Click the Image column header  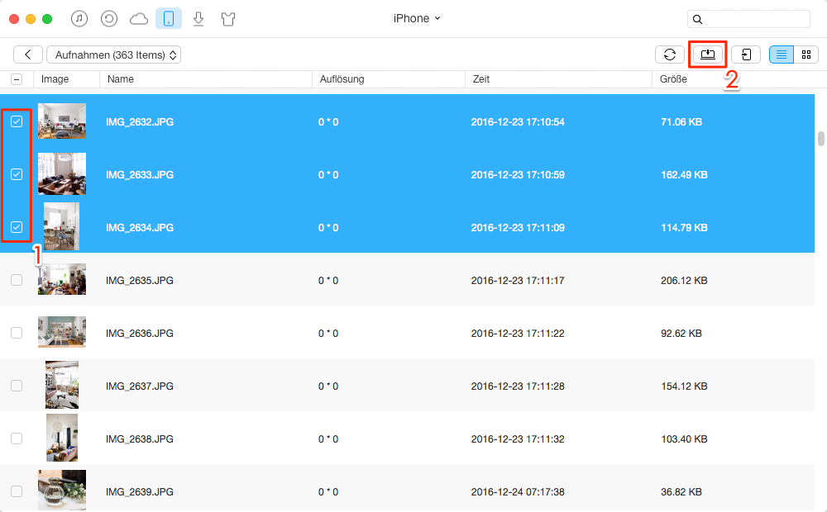(x=66, y=79)
